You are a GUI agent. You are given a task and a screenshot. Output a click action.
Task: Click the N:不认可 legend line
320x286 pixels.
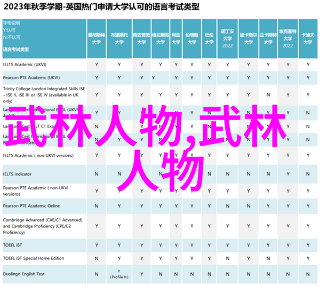[12, 37]
